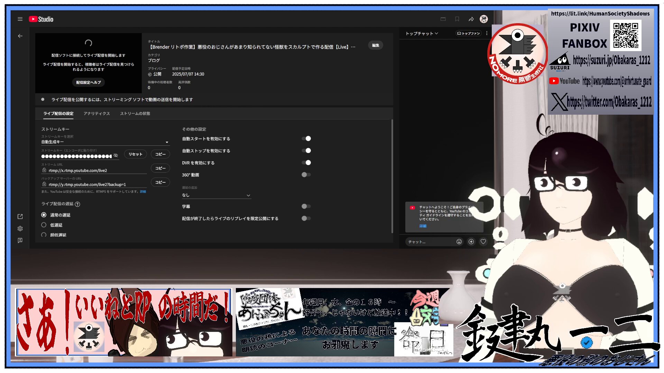
Task: Open stream setup help (配信設定ヘルプ)
Action: pos(89,83)
